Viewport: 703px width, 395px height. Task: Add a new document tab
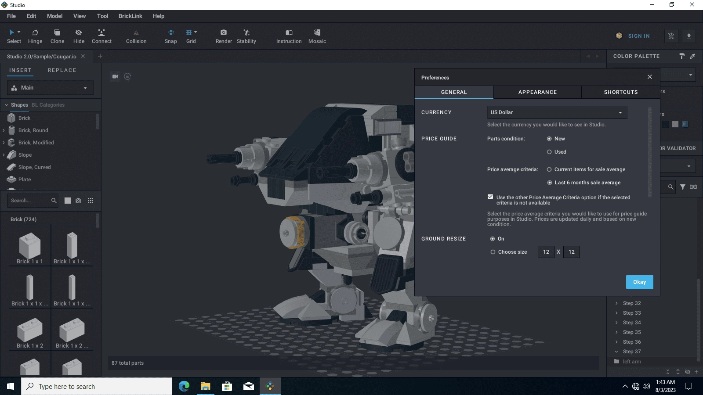[100, 56]
